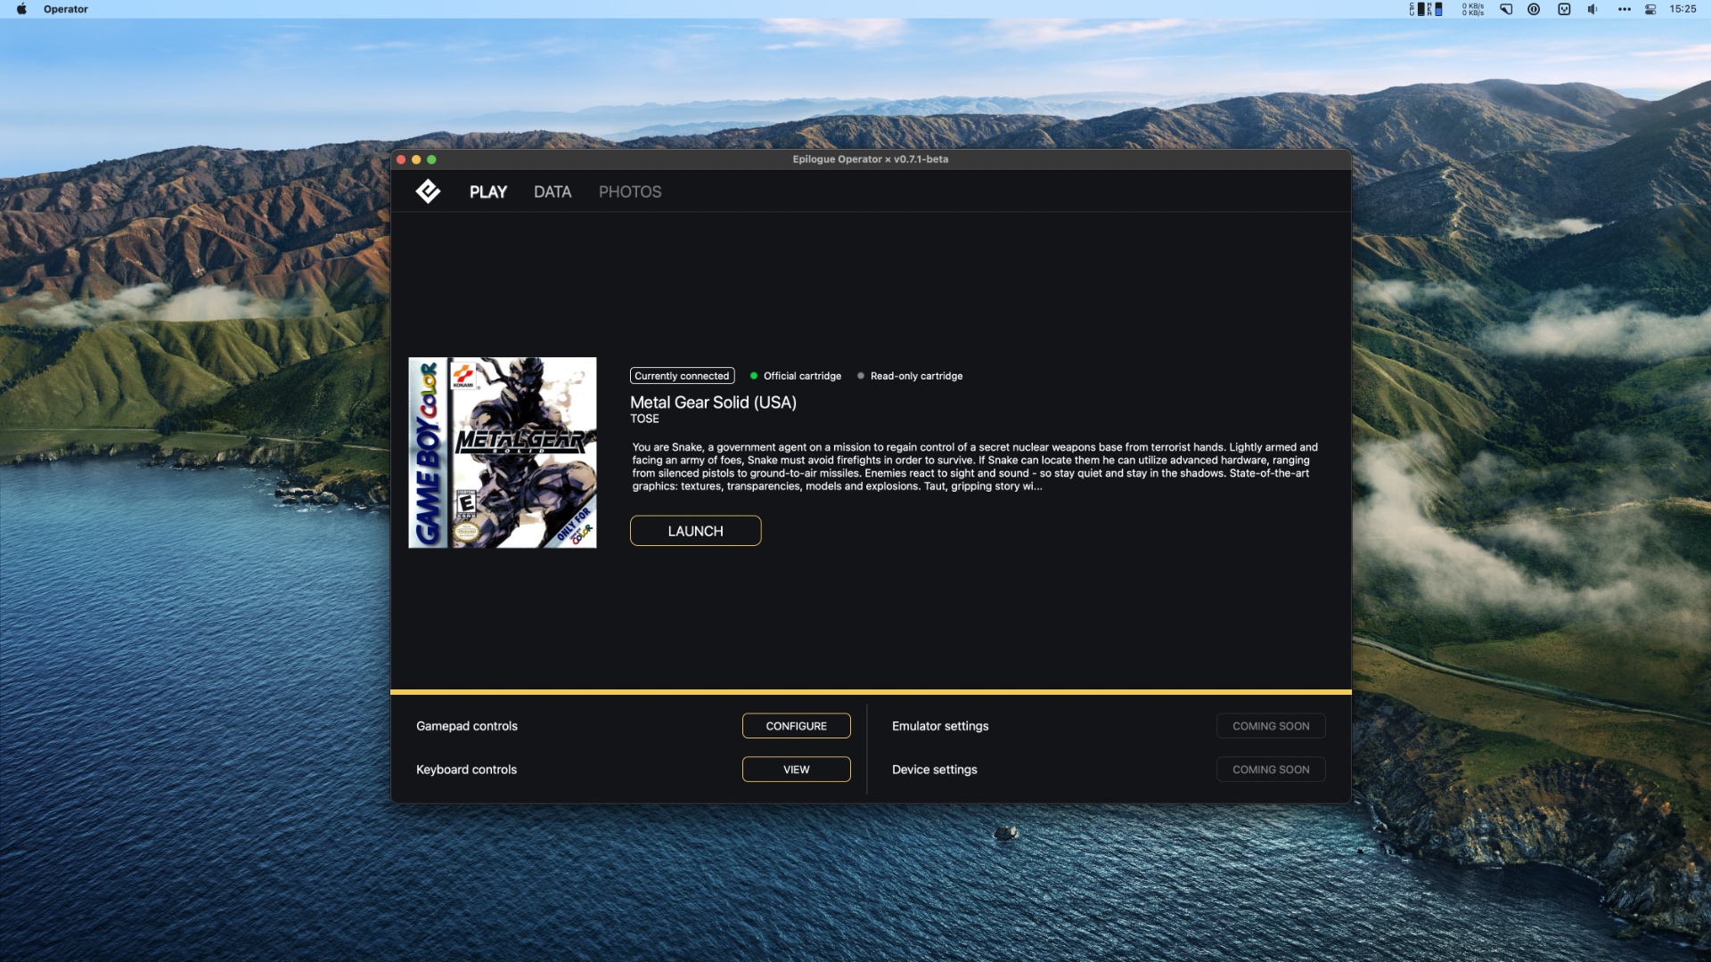This screenshot has height=962, width=1711.
Task: View keyboard controls
Action: tap(796, 770)
